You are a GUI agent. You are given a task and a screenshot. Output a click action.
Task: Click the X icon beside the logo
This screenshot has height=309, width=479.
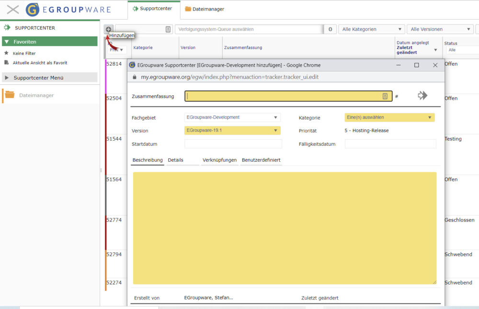13,10
